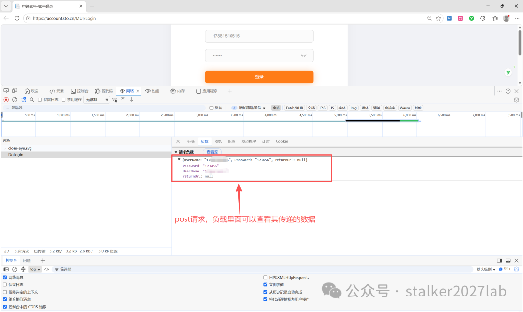Stop network recording with the red record icon
The width and height of the screenshot is (523, 312).
(x=6, y=100)
